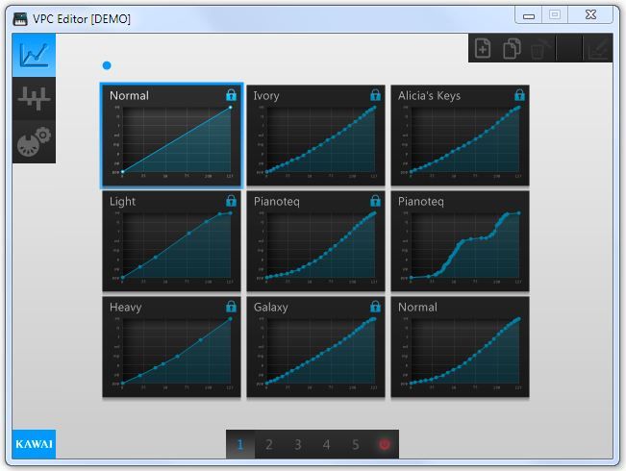Screen dimensions: 626x471
Task: Select the locked Pianoteq curve card
Action: pyautogui.click(x=315, y=241)
